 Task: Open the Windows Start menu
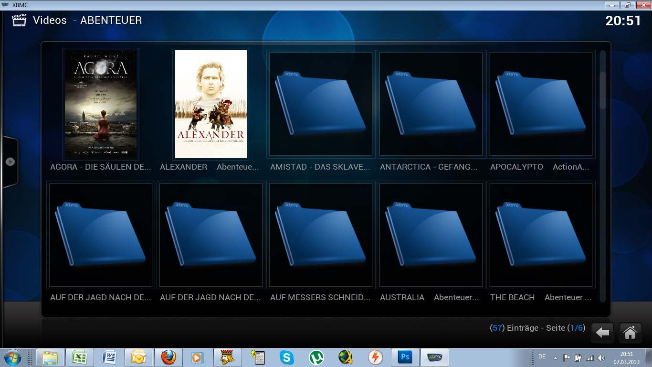pos(12,357)
